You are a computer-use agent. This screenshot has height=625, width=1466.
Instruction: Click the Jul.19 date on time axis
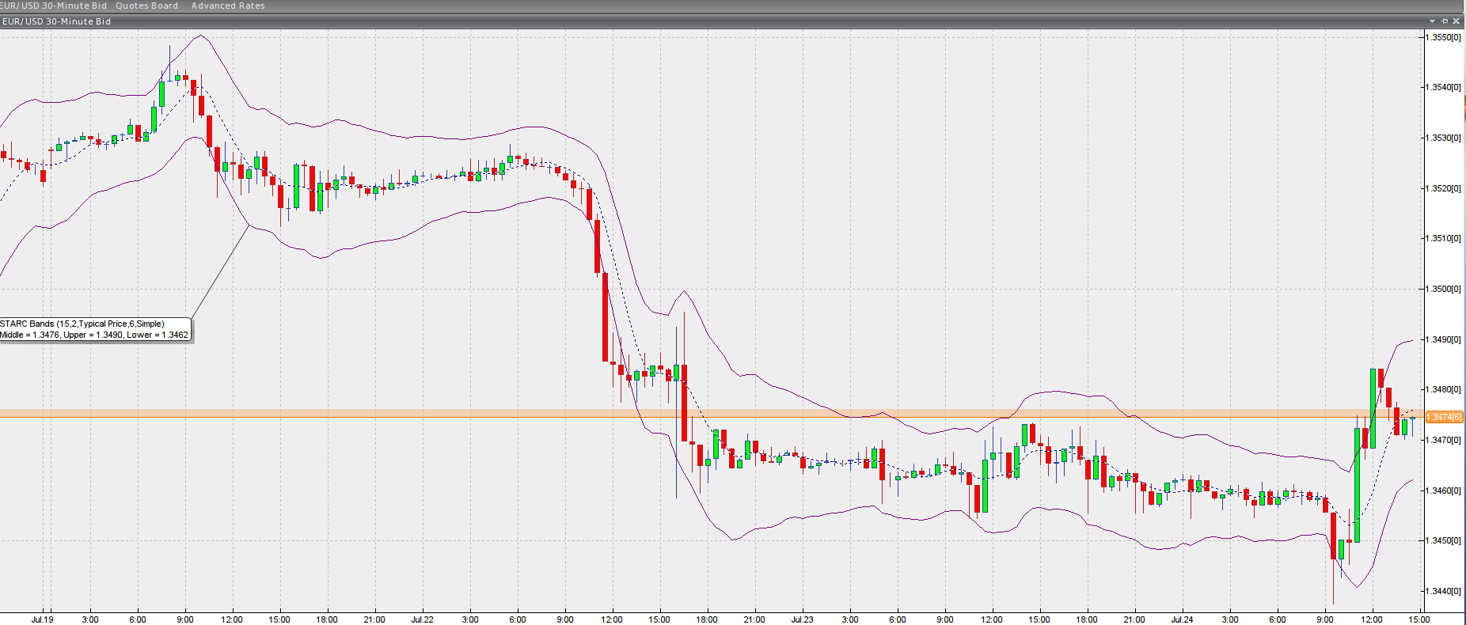43,619
